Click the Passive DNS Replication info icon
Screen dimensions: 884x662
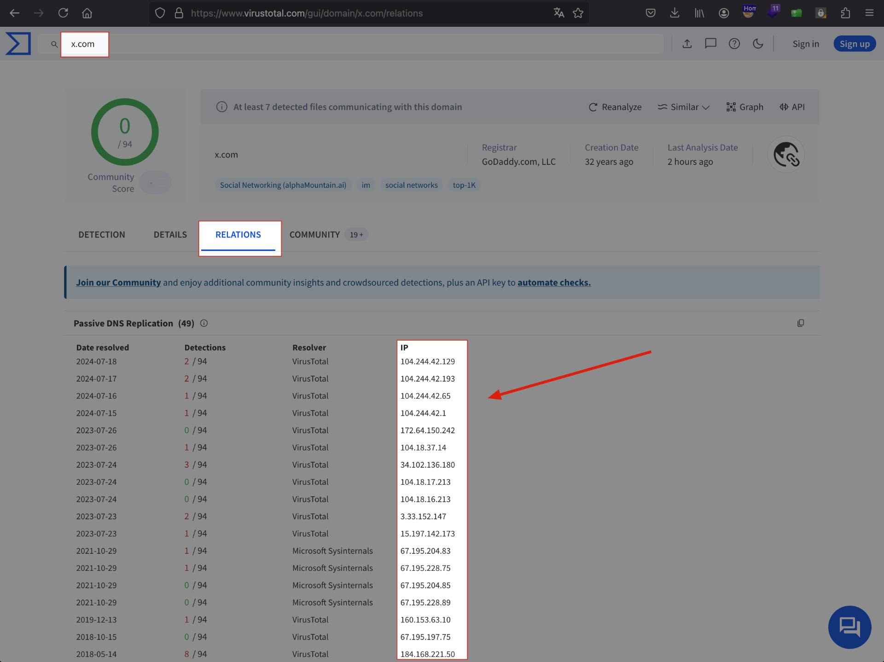click(204, 323)
